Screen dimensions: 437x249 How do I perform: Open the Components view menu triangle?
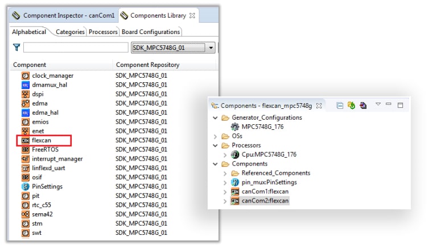[378, 105]
